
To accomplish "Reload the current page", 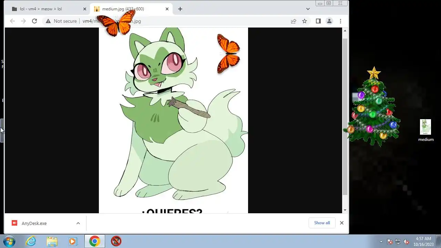I will (34, 21).
